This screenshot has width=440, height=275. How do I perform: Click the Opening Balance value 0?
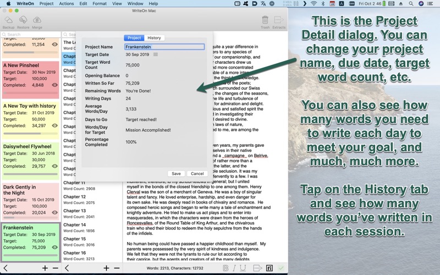point(127,75)
